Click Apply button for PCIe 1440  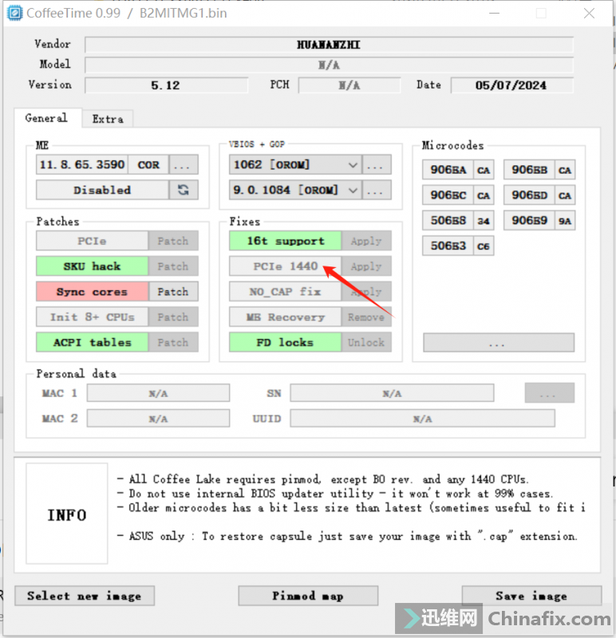click(x=366, y=266)
